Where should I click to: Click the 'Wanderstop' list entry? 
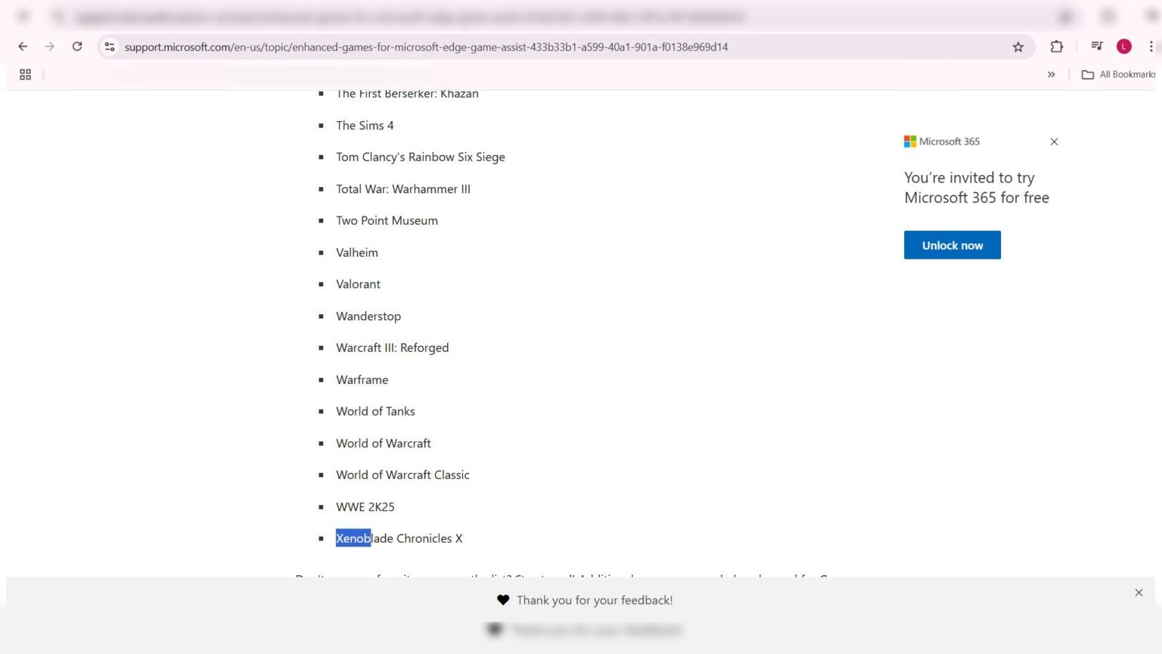[x=368, y=316]
